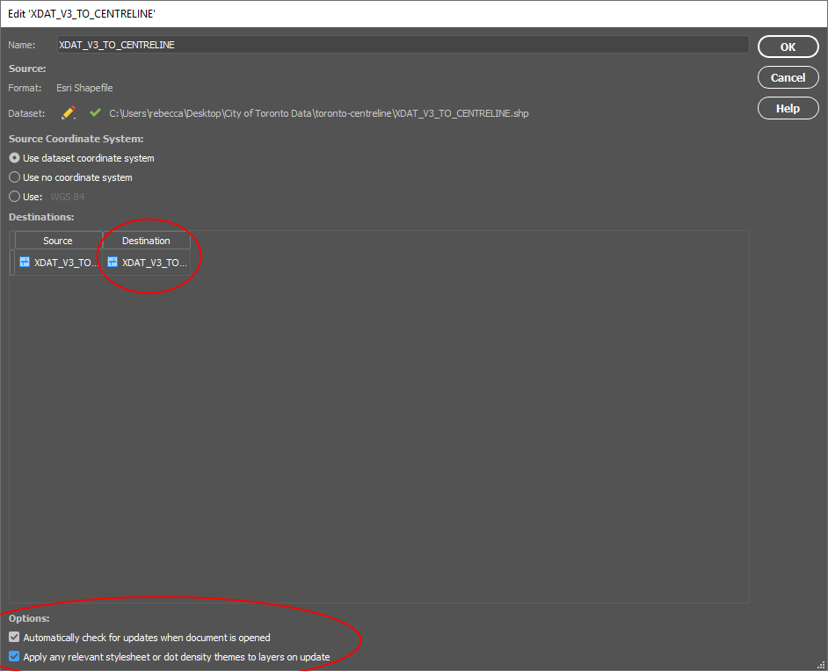
Task: Toggle apply relevant stylesheet on update checkbox
Action: (x=14, y=657)
